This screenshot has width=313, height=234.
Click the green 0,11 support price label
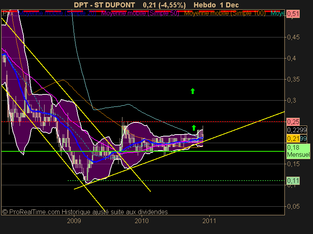pyautogui.click(x=293, y=181)
